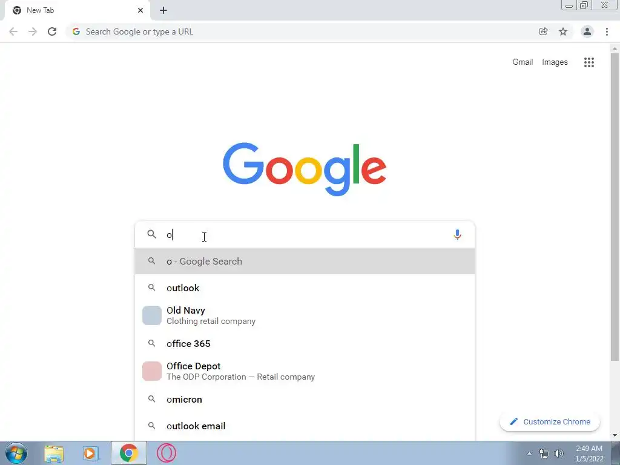Screen dimensions: 620x465
Task: Open Windows Explorer from the taskbar
Action: (x=54, y=453)
